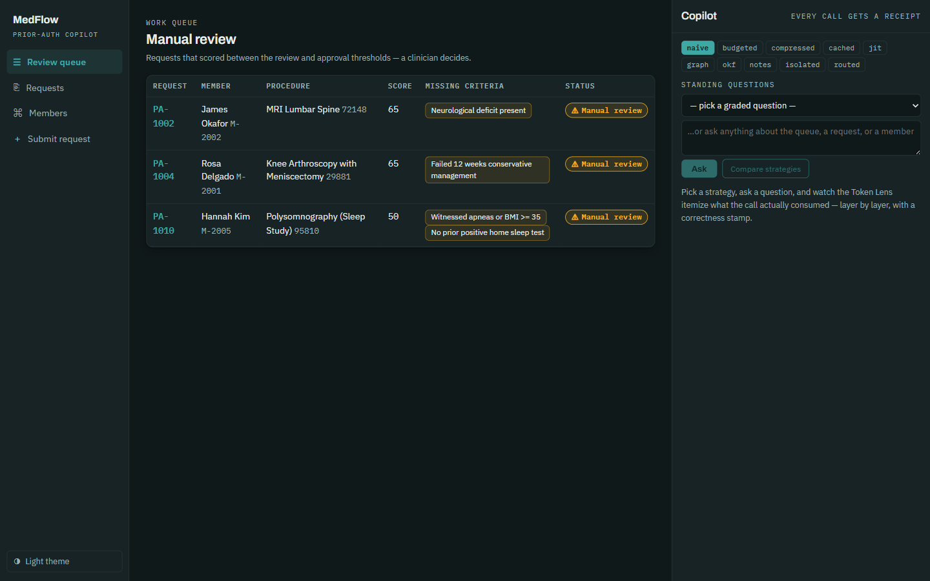Click the STANDING QUESTIONS label

click(x=728, y=85)
